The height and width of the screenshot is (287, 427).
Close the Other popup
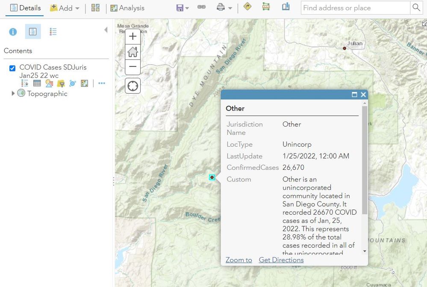pos(363,95)
